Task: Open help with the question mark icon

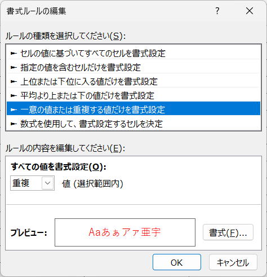Action: [x=217, y=11]
